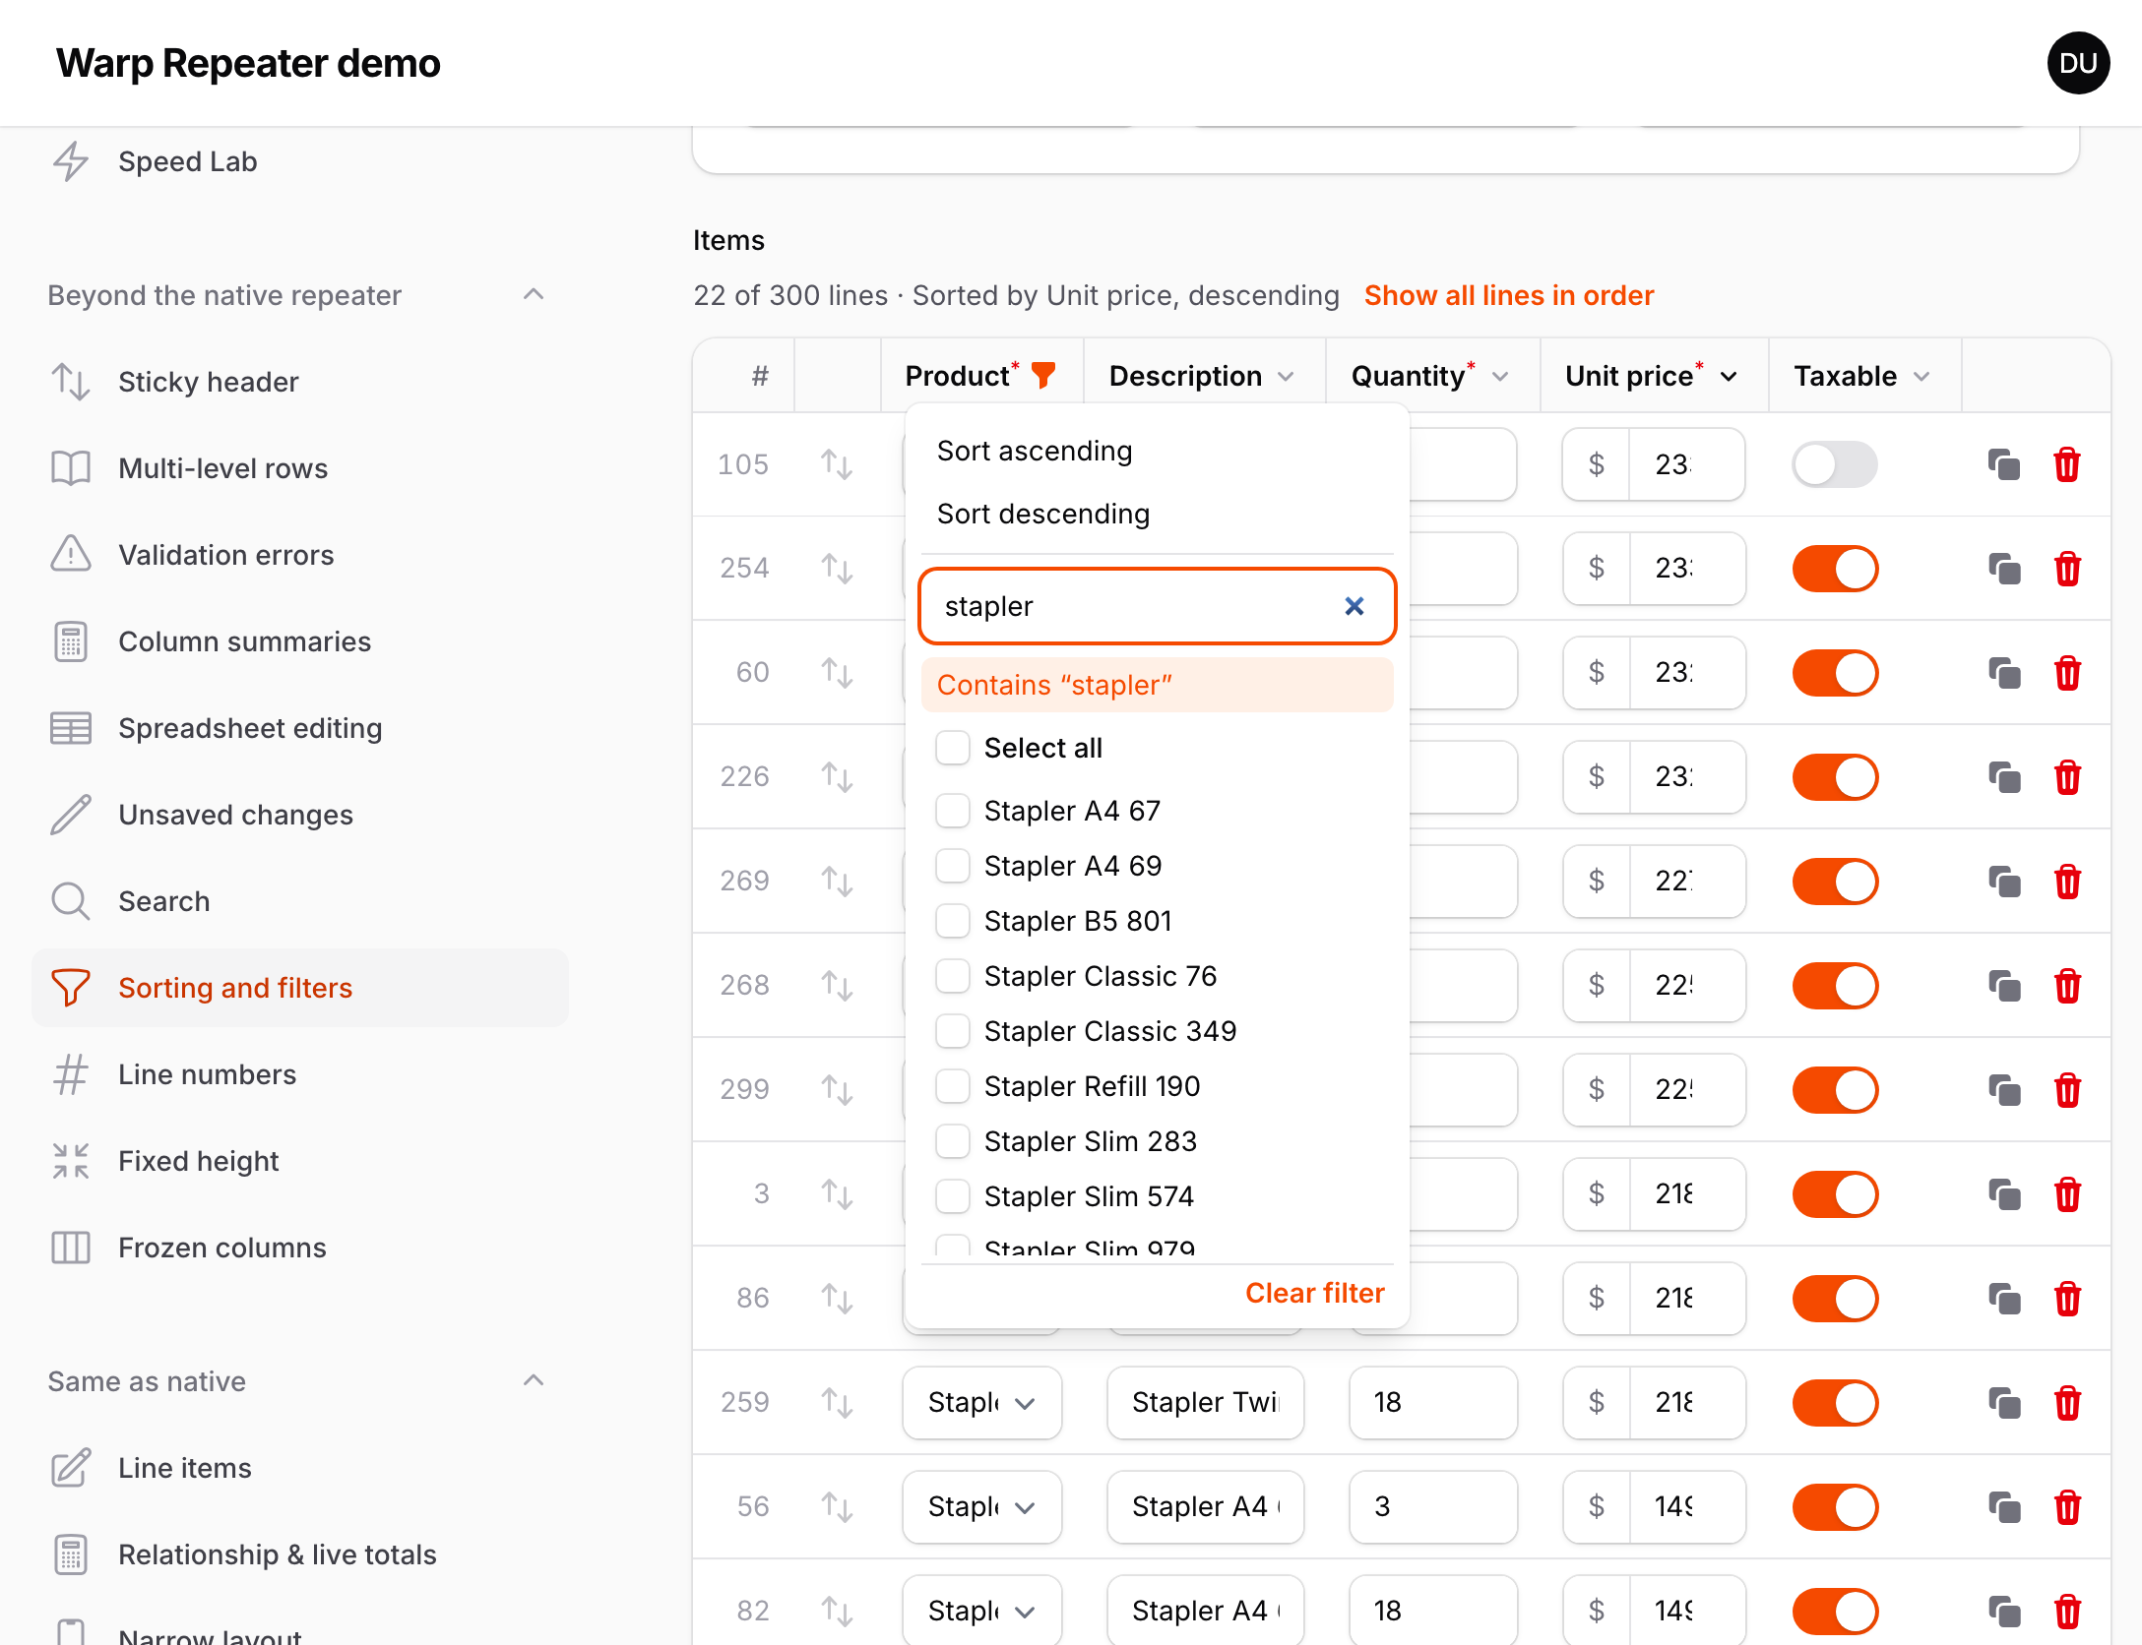2142x1645 pixels.
Task: Delete line 86 with trash icon
Action: click(x=2067, y=1299)
